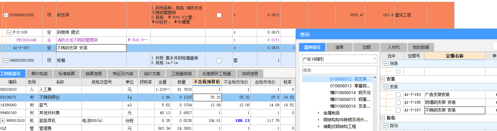Collapse the F-2-109 钢楼梯 row
Screen dimensions: 497x131
click(10, 32)
